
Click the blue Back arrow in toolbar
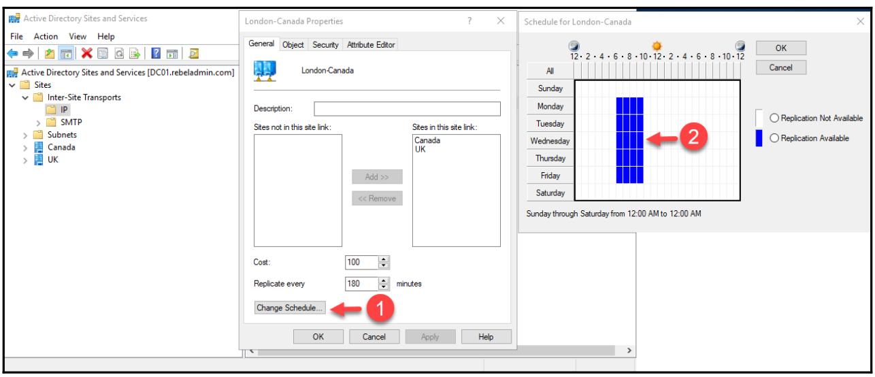(x=11, y=53)
